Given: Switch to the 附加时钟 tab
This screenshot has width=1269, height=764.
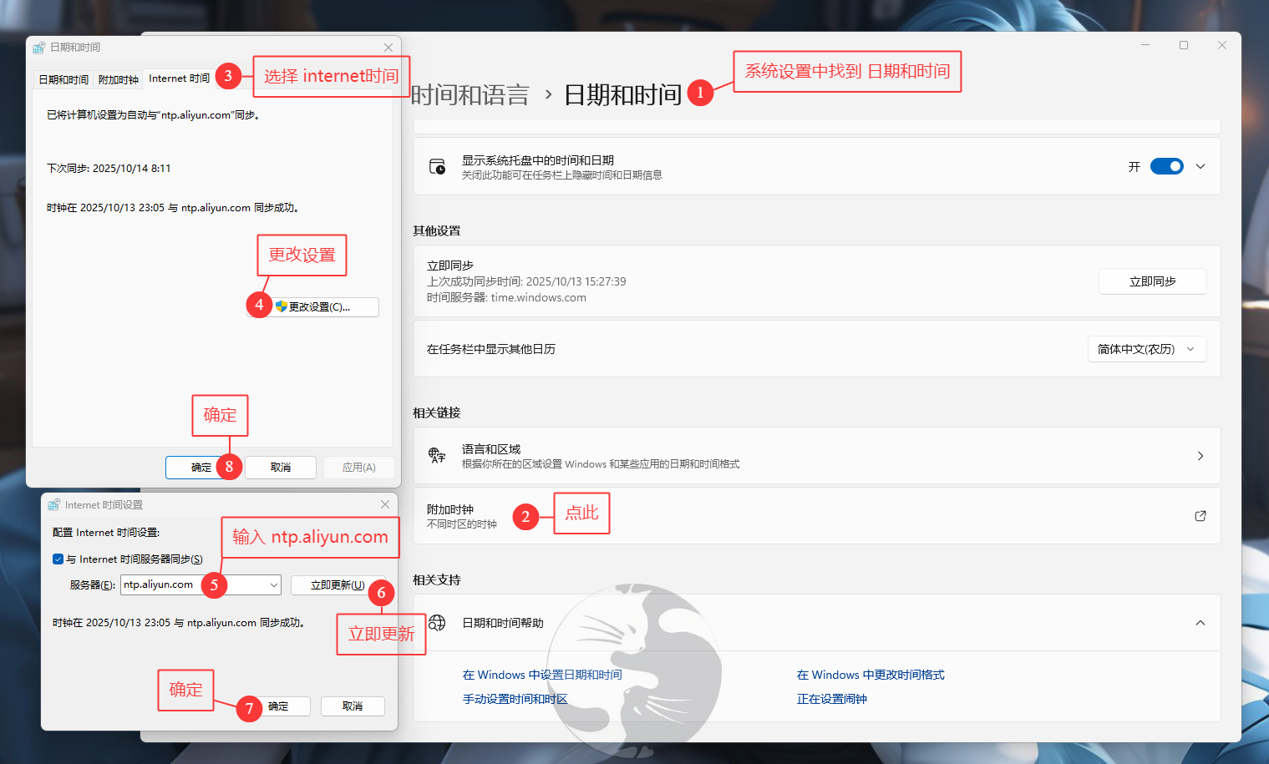Looking at the screenshot, I should pyautogui.click(x=117, y=78).
